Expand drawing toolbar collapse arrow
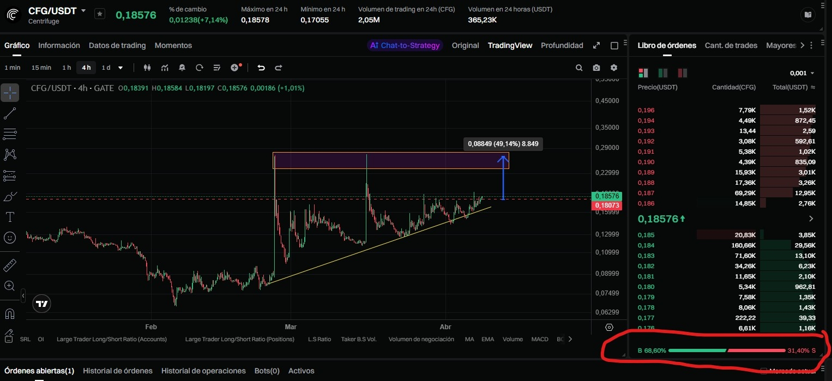 pyautogui.click(x=23, y=296)
